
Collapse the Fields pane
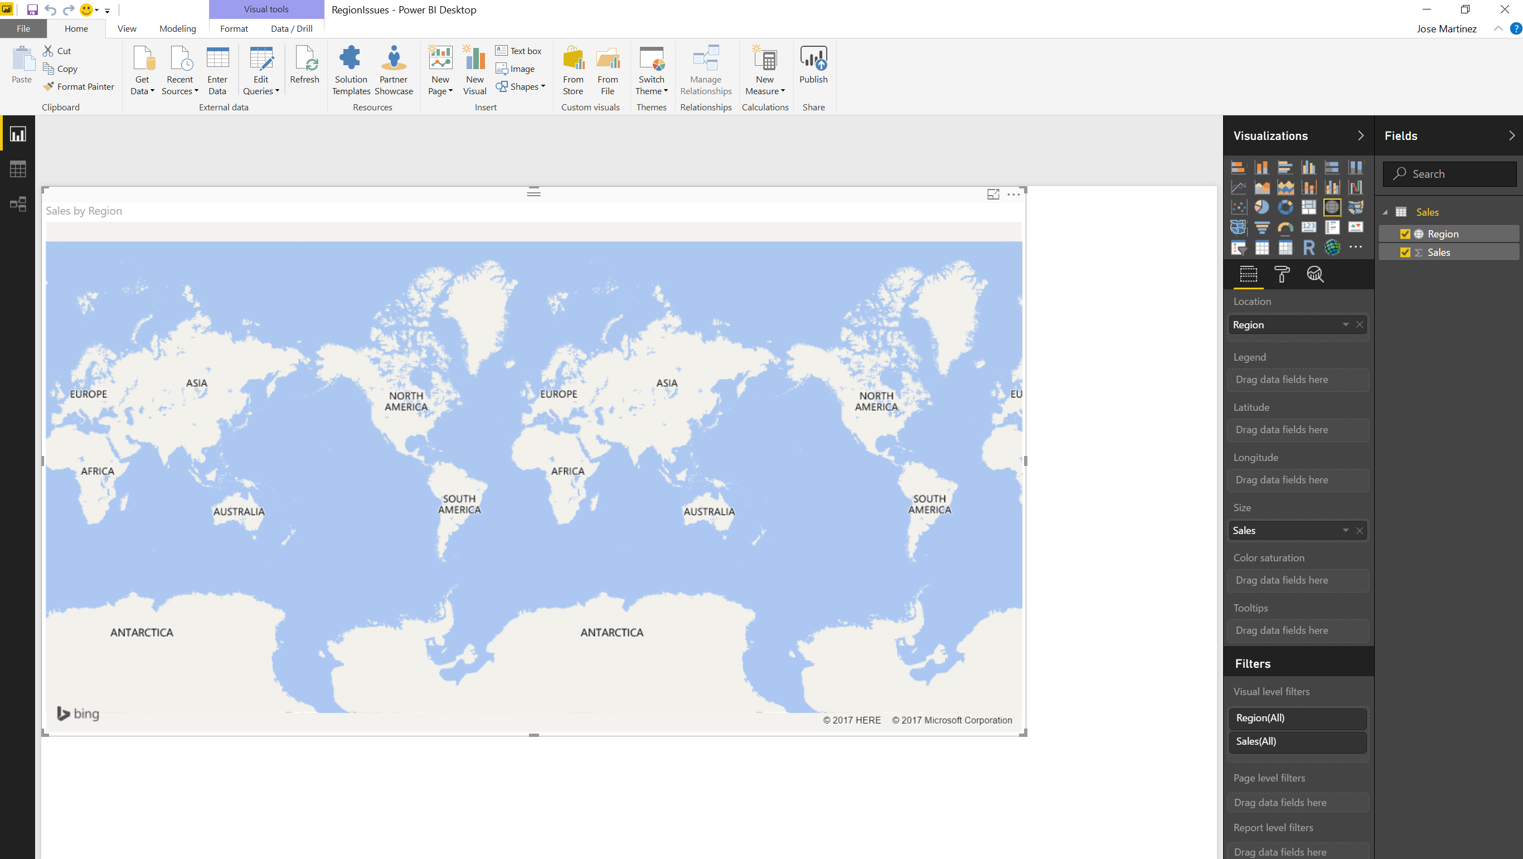coord(1512,135)
